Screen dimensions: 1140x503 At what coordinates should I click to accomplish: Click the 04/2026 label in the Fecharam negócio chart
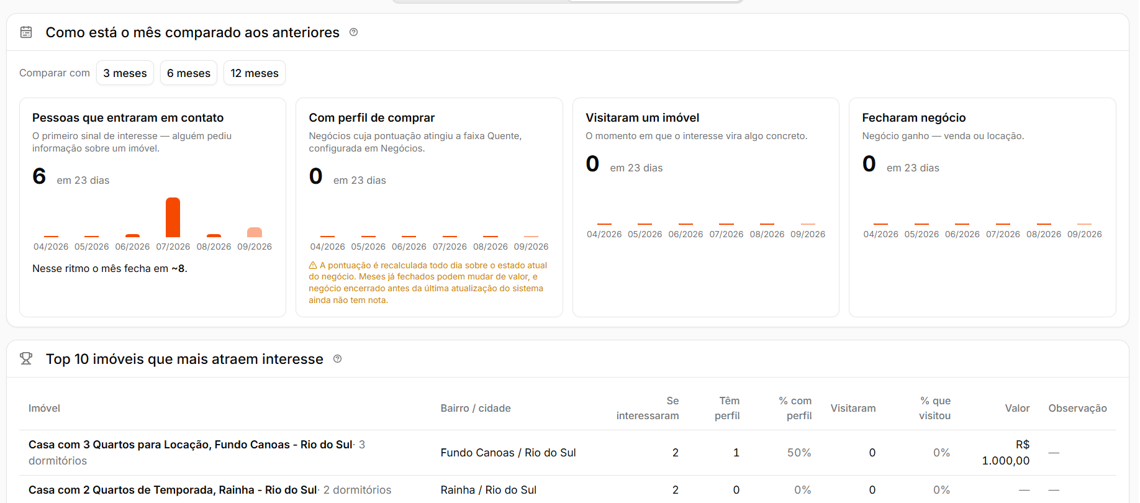880,234
